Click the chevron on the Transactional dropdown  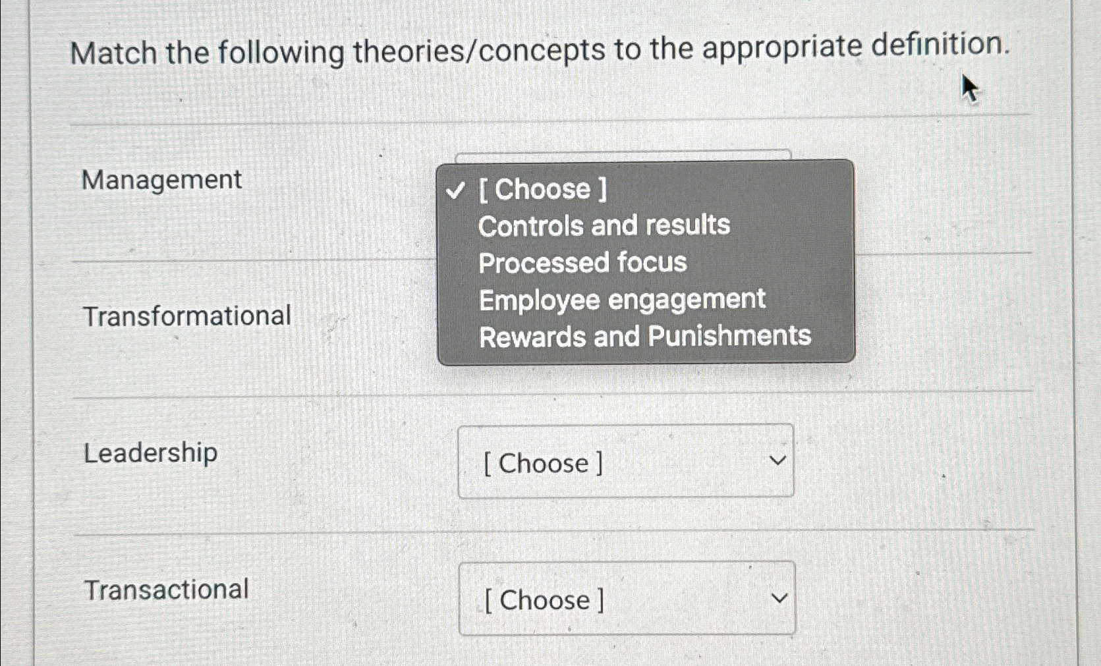[x=780, y=598]
